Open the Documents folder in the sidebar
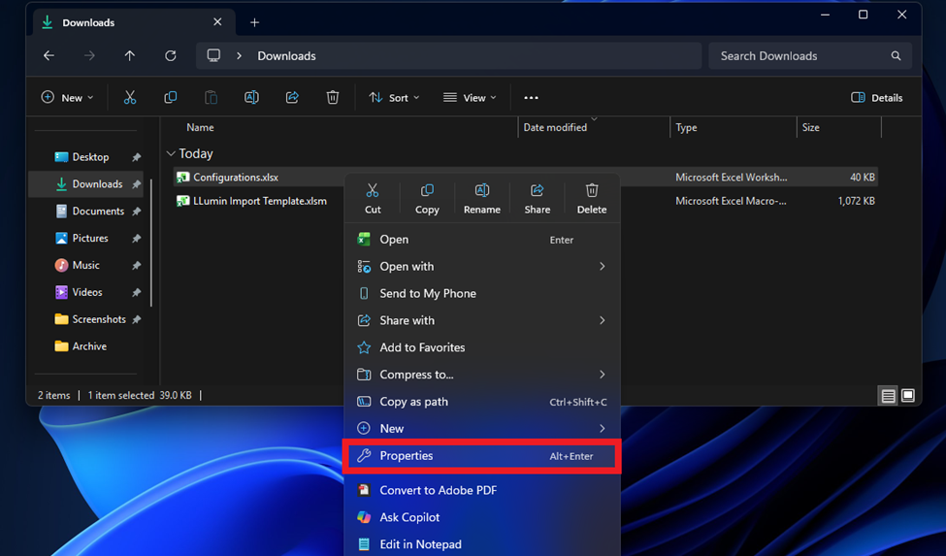This screenshot has width=946, height=556. coord(98,212)
